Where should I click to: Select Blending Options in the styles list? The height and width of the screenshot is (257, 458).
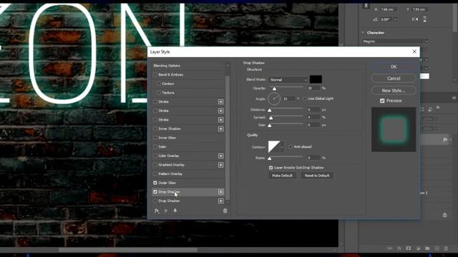188,66
